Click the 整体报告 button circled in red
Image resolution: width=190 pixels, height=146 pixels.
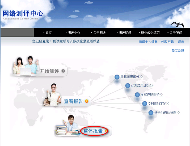point(94,131)
